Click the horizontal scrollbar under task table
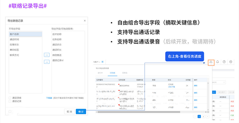This screenshot has width=239, height=123. [x=139, y=112]
